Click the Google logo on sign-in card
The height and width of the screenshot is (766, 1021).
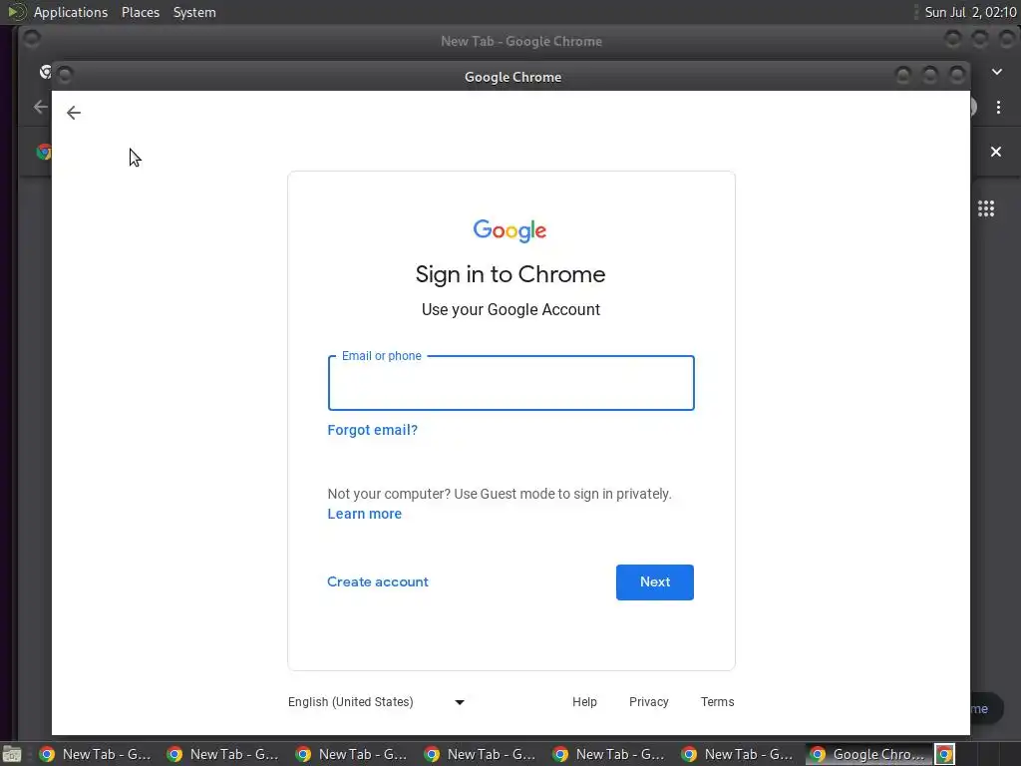pos(510,230)
